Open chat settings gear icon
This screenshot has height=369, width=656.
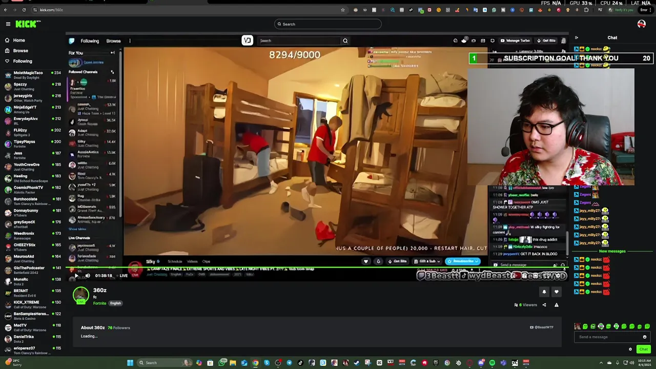pyautogui.click(x=630, y=349)
